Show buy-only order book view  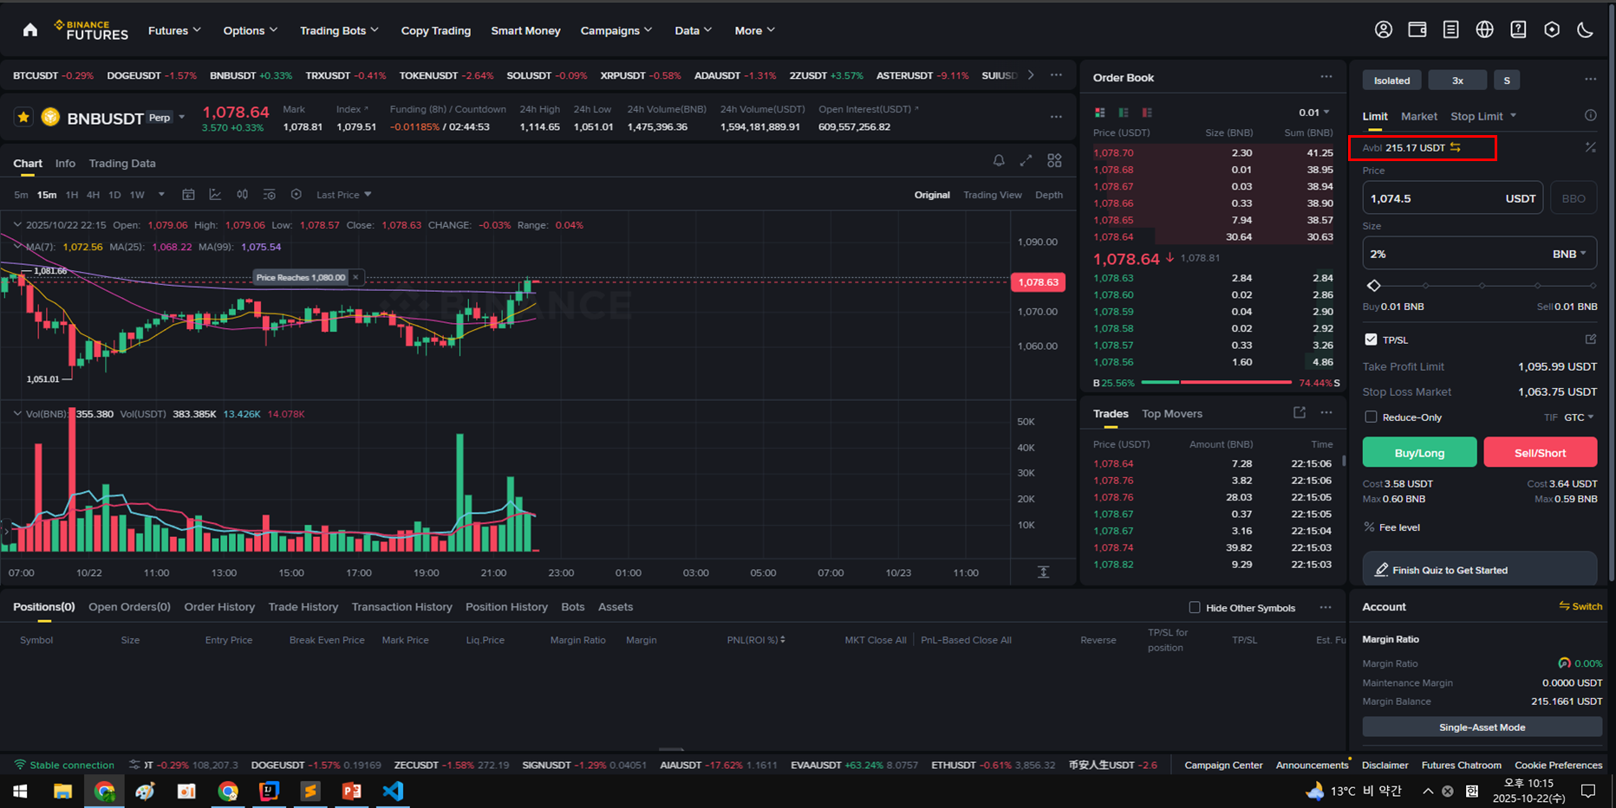pyautogui.click(x=1124, y=113)
